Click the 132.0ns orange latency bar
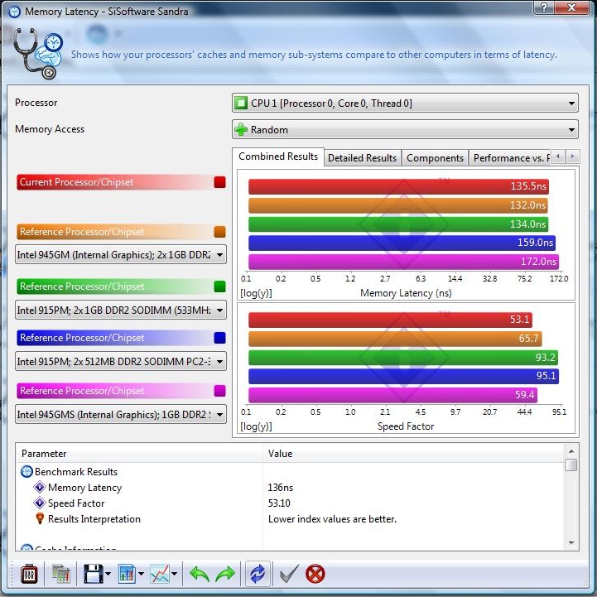Screen dimensions: 597x597 click(398, 205)
